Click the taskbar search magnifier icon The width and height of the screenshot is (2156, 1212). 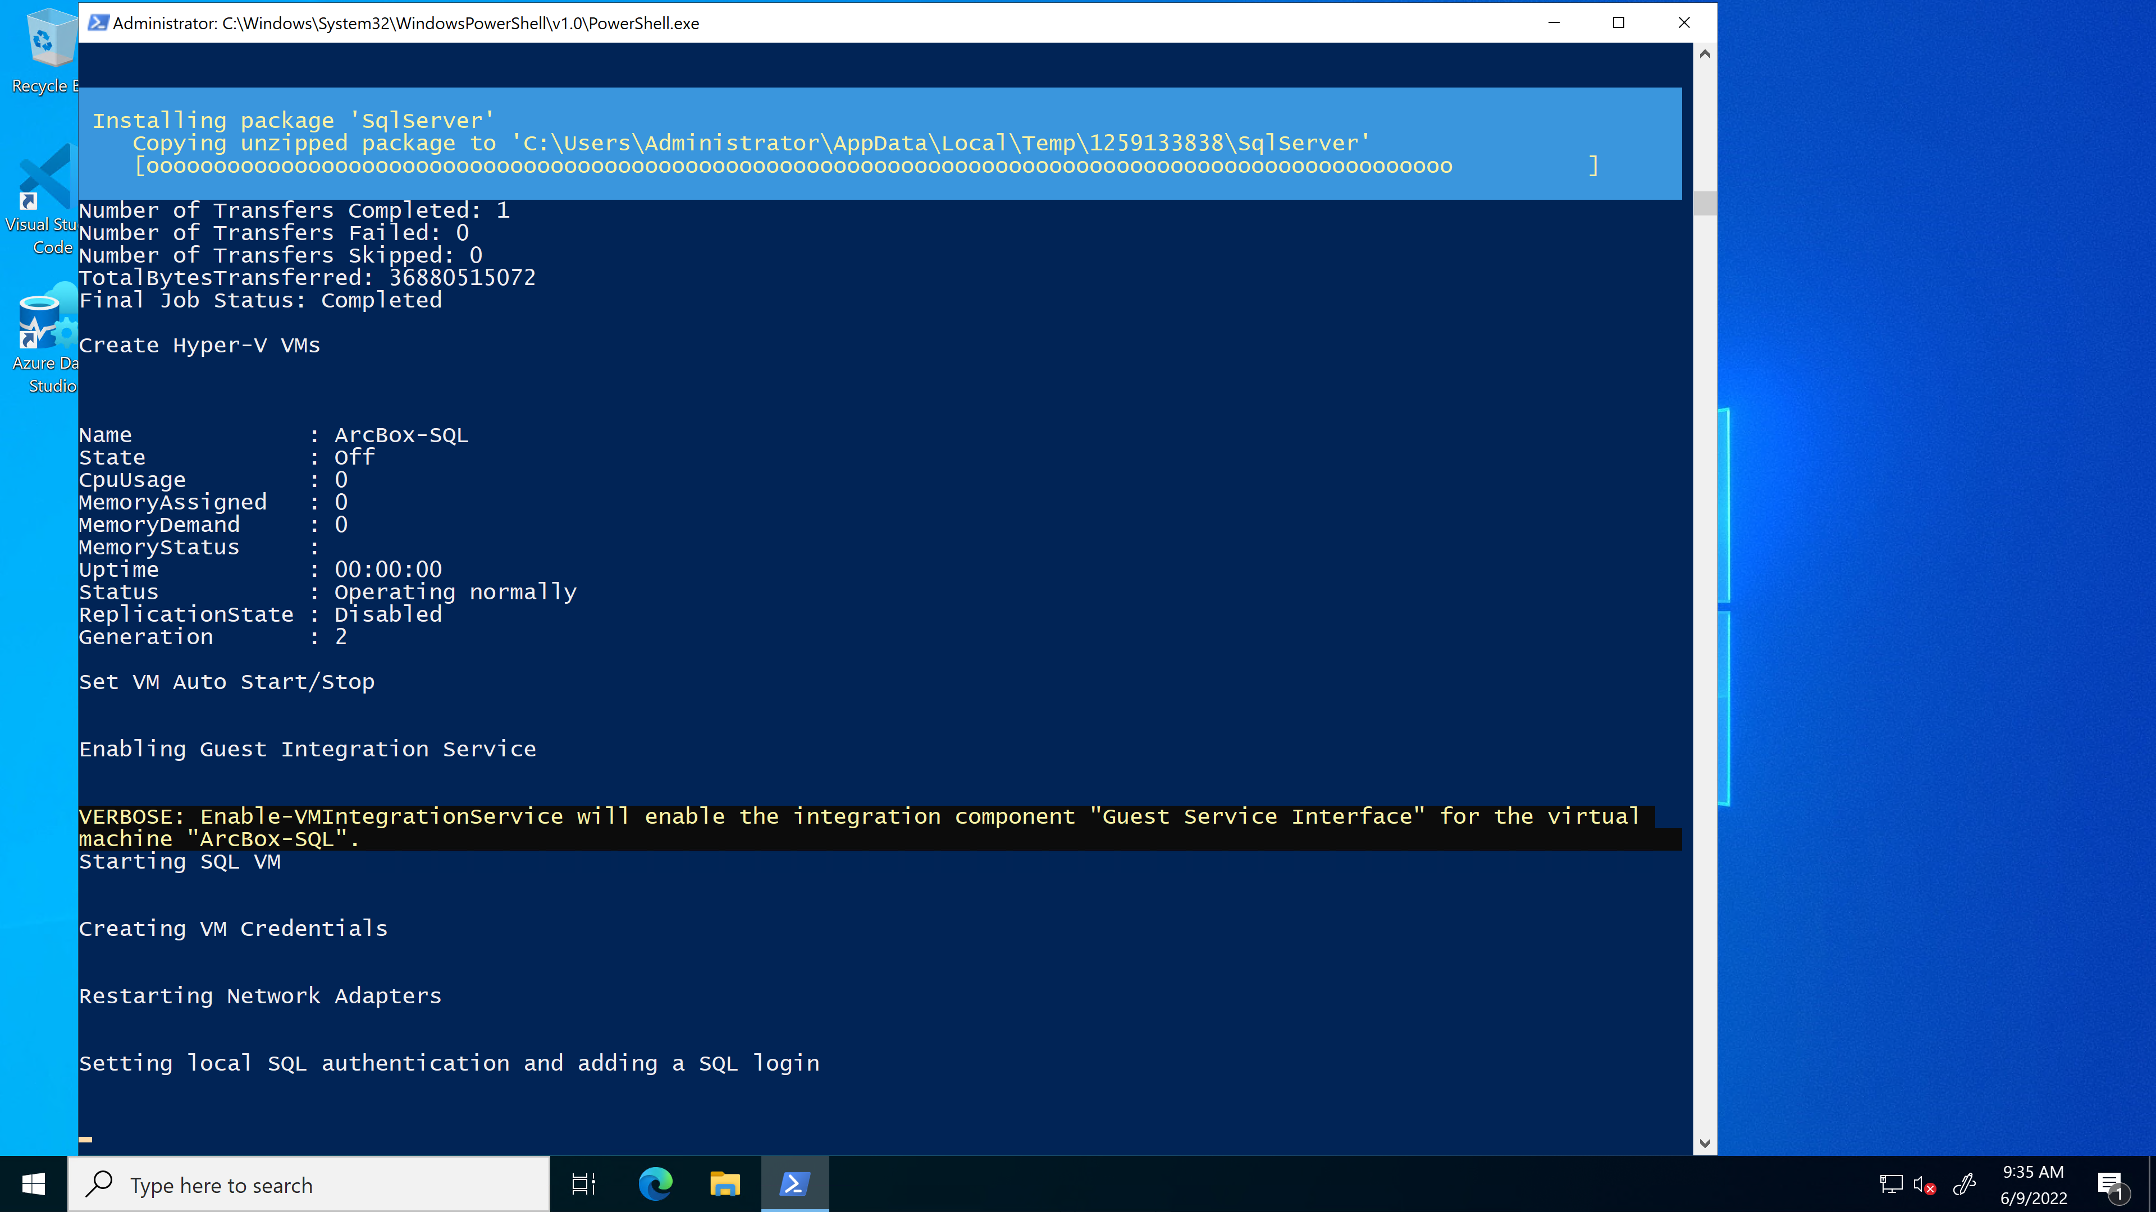[99, 1185]
